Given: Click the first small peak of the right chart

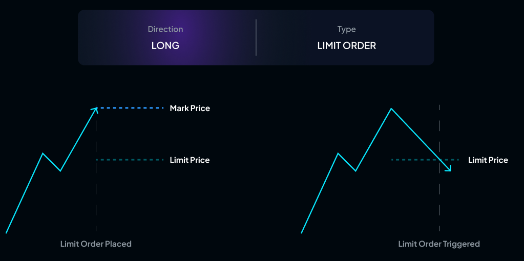Looking at the screenshot, I should (338, 153).
